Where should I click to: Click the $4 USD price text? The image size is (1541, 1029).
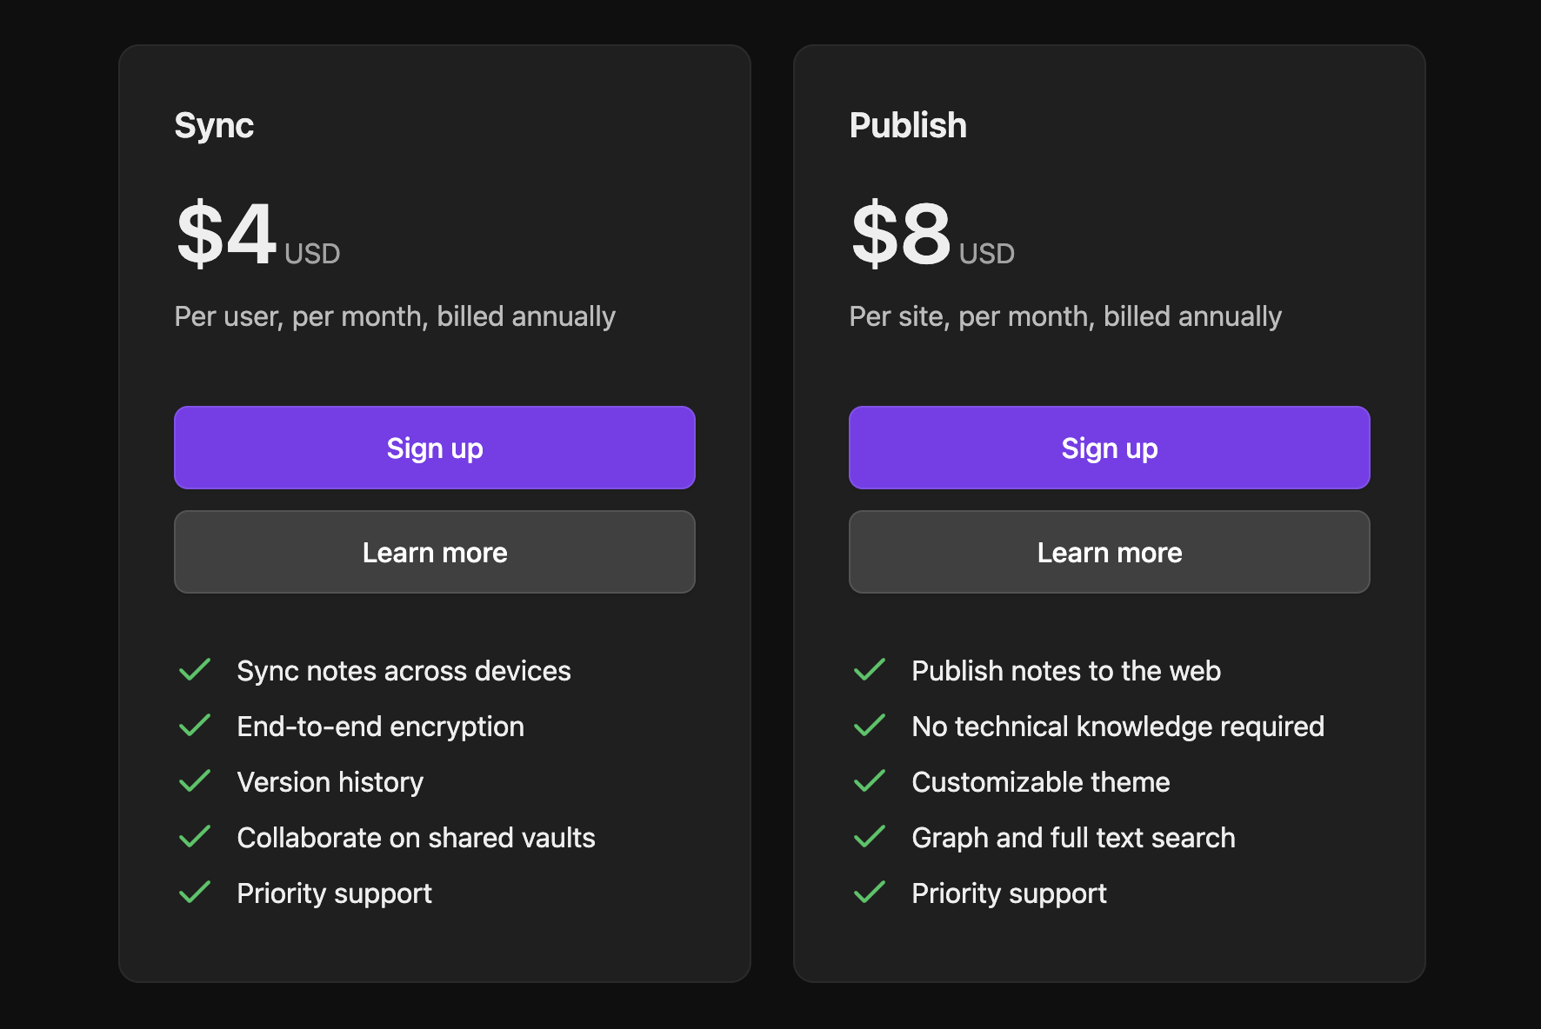[x=257, y=236]
